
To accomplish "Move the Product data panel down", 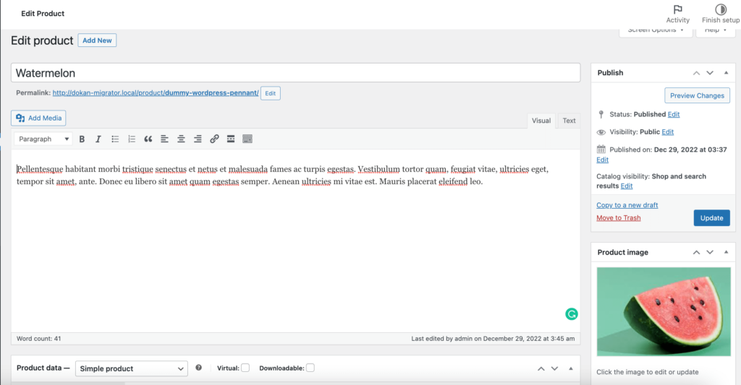I will click(555, 368).
